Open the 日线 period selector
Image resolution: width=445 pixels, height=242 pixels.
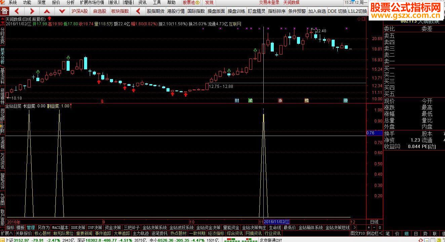[374, 222]
